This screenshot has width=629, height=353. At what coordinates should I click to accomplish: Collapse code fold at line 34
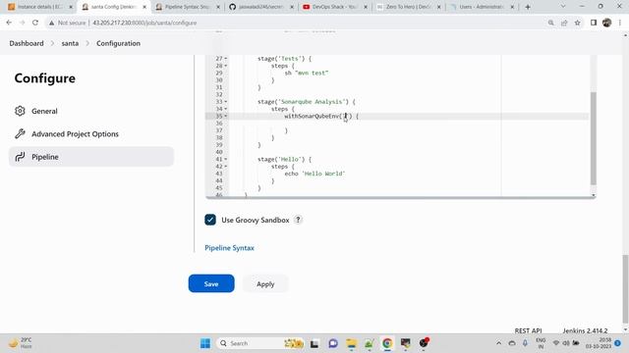226,109
